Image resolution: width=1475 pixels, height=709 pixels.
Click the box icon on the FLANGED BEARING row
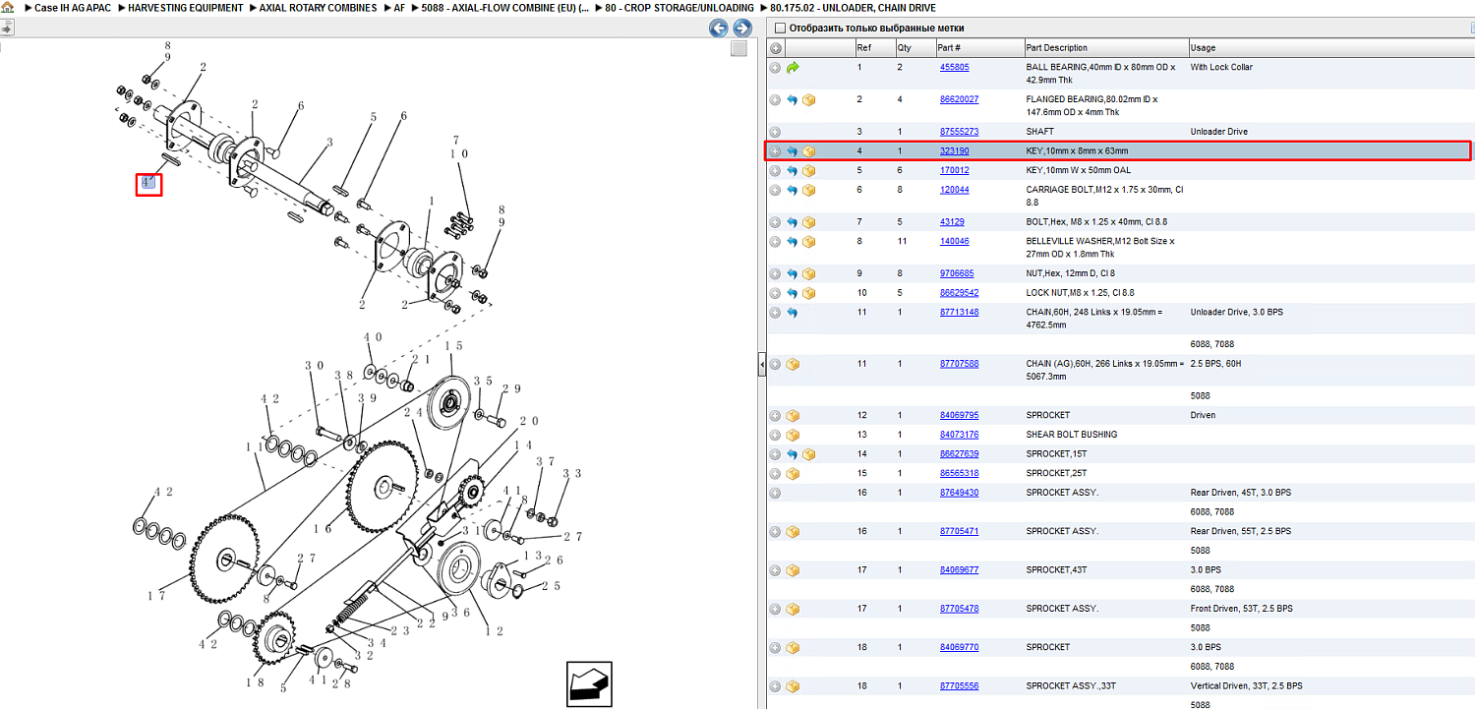(x=809, y=100)
